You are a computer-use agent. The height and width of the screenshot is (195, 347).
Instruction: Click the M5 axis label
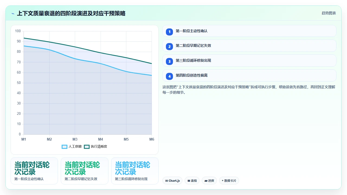126,139
